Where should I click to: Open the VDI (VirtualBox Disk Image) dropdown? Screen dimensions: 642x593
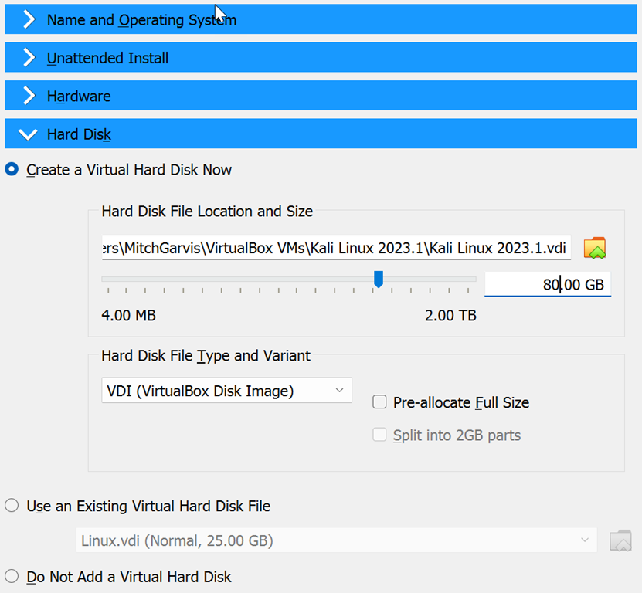[x=226, y=391]
